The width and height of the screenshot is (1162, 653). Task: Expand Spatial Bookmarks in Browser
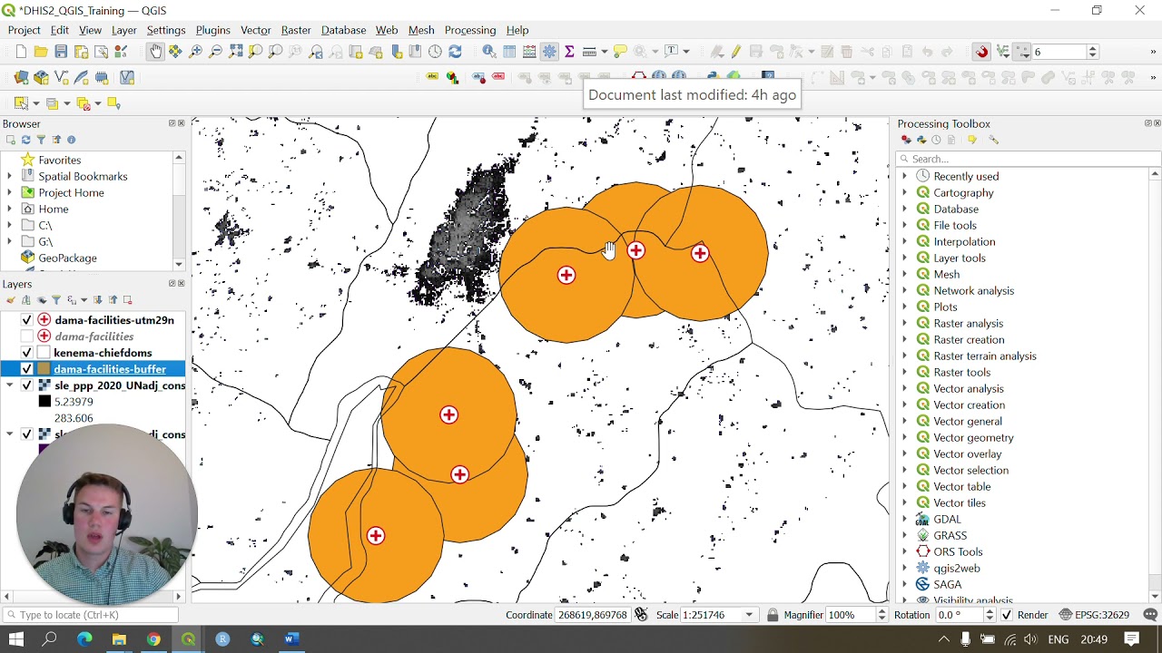click(x=9, y=176)
